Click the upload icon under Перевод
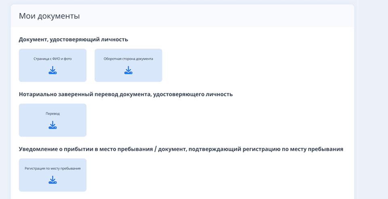 [x=53, y=125]
